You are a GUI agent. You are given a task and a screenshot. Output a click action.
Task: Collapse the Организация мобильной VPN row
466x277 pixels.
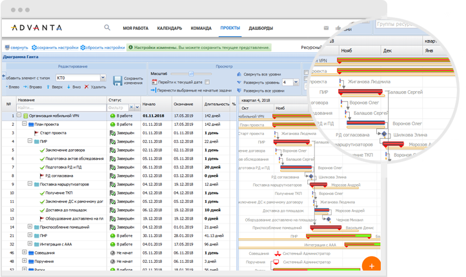point(19,116)
